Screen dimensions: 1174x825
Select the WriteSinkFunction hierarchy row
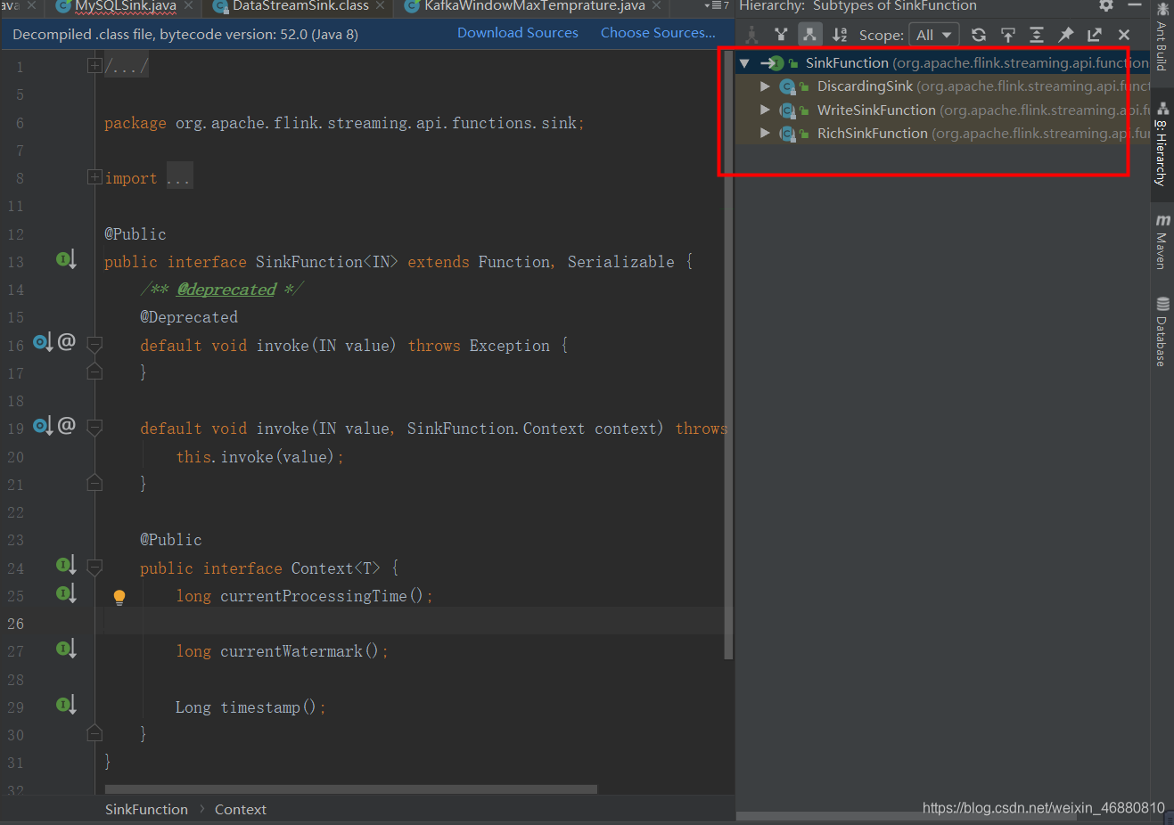(943, 110)
